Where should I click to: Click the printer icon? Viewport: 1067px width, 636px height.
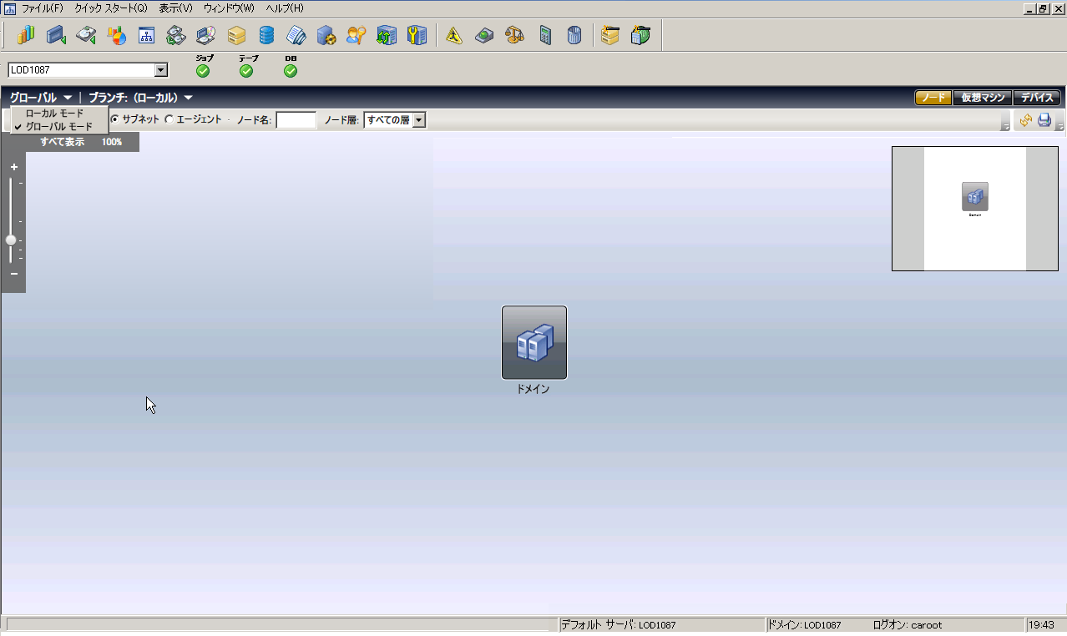[1044, 120]
